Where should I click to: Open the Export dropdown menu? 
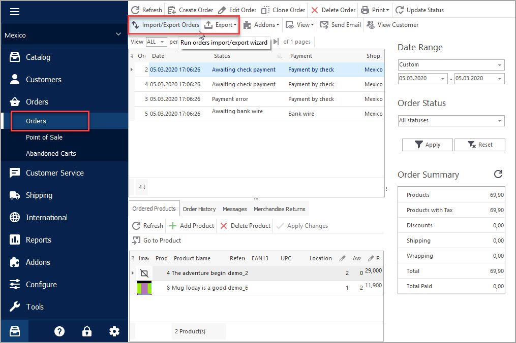[x=221, y=25]
